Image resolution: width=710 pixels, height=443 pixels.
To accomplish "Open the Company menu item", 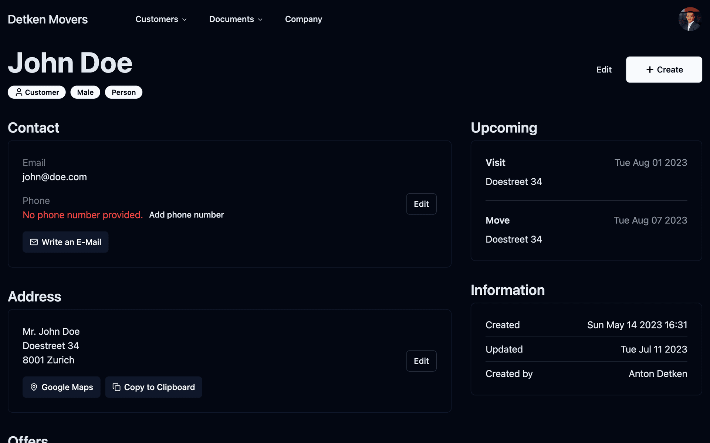I will tap(303, 19).
